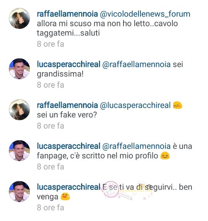This screenshot has width=208, height=221.
Task: Tap the @raffaellamennoia mention before 'è una fanpage'
Action: [136, 146]
